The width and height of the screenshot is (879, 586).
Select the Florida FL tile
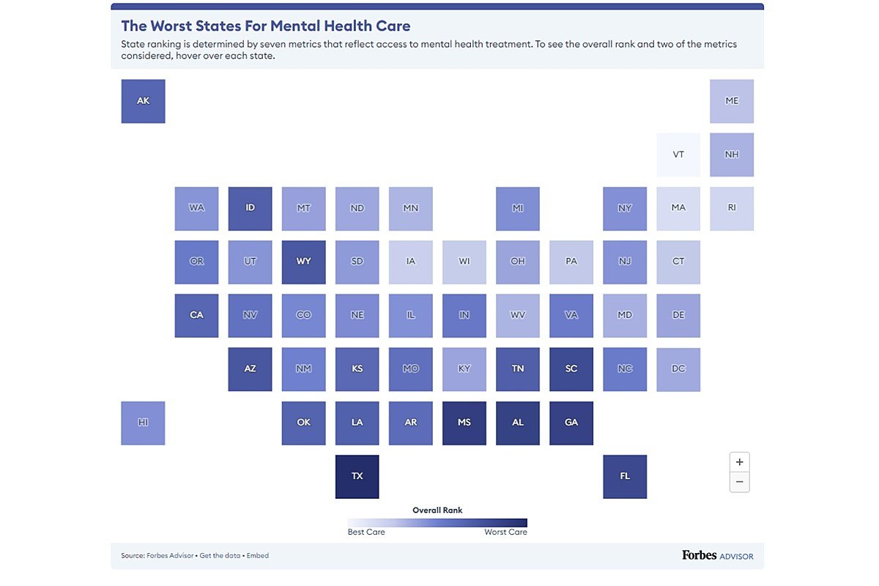pos(625,476)
